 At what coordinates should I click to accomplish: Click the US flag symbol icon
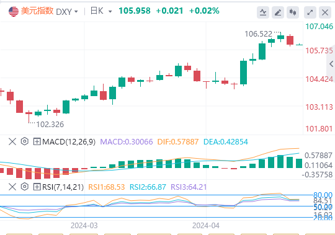(x=14, y=12)
